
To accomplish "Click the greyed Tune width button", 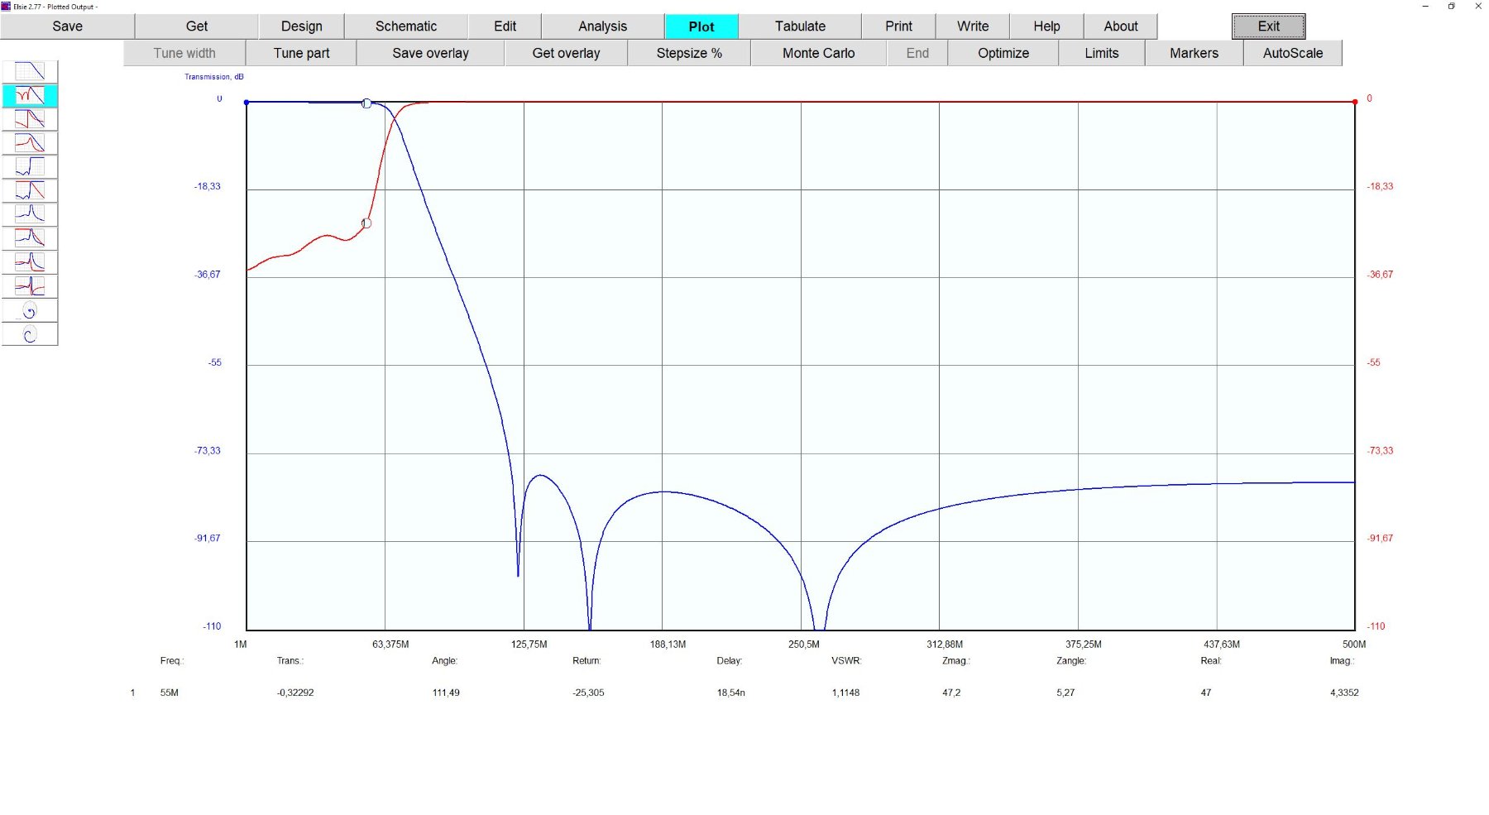I will 184,53.
